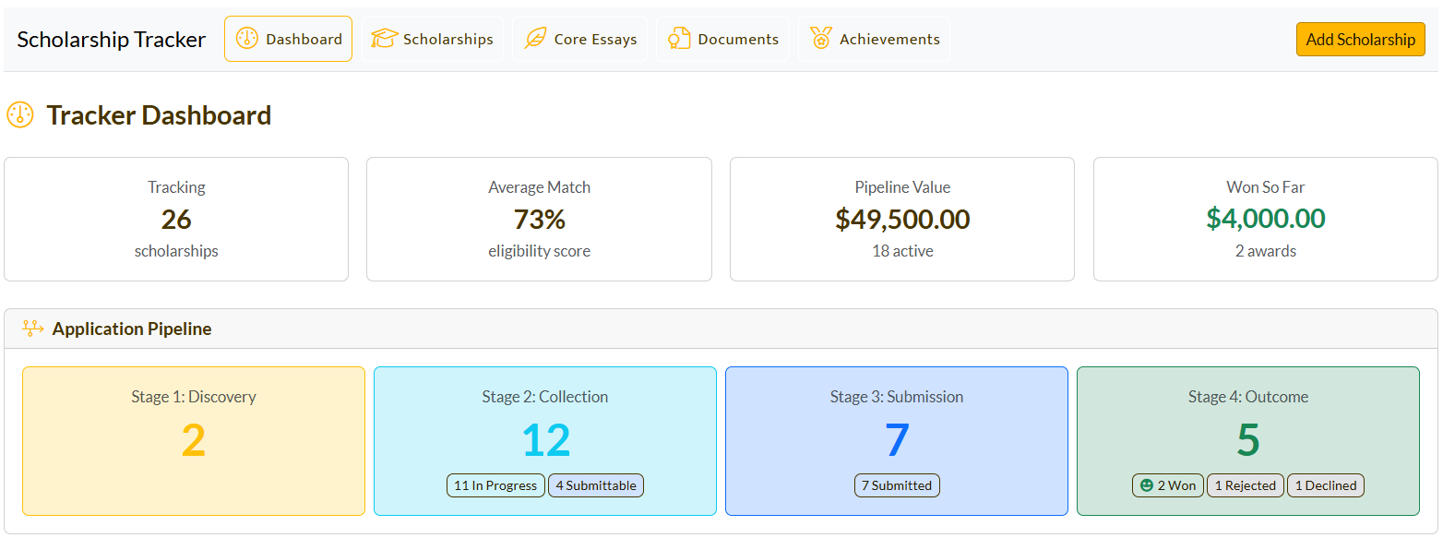Click the dashboard gauge icon in navbar
The width and height of the screenshot is (1443, 538).
pos(247,39)
